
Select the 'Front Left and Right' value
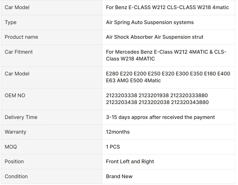click(130, 161)
